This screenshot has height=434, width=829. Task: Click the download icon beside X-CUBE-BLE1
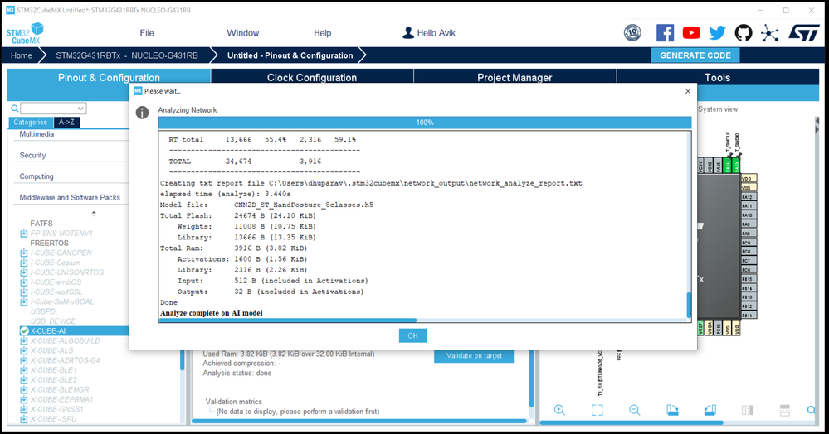[x=24, y=370]
